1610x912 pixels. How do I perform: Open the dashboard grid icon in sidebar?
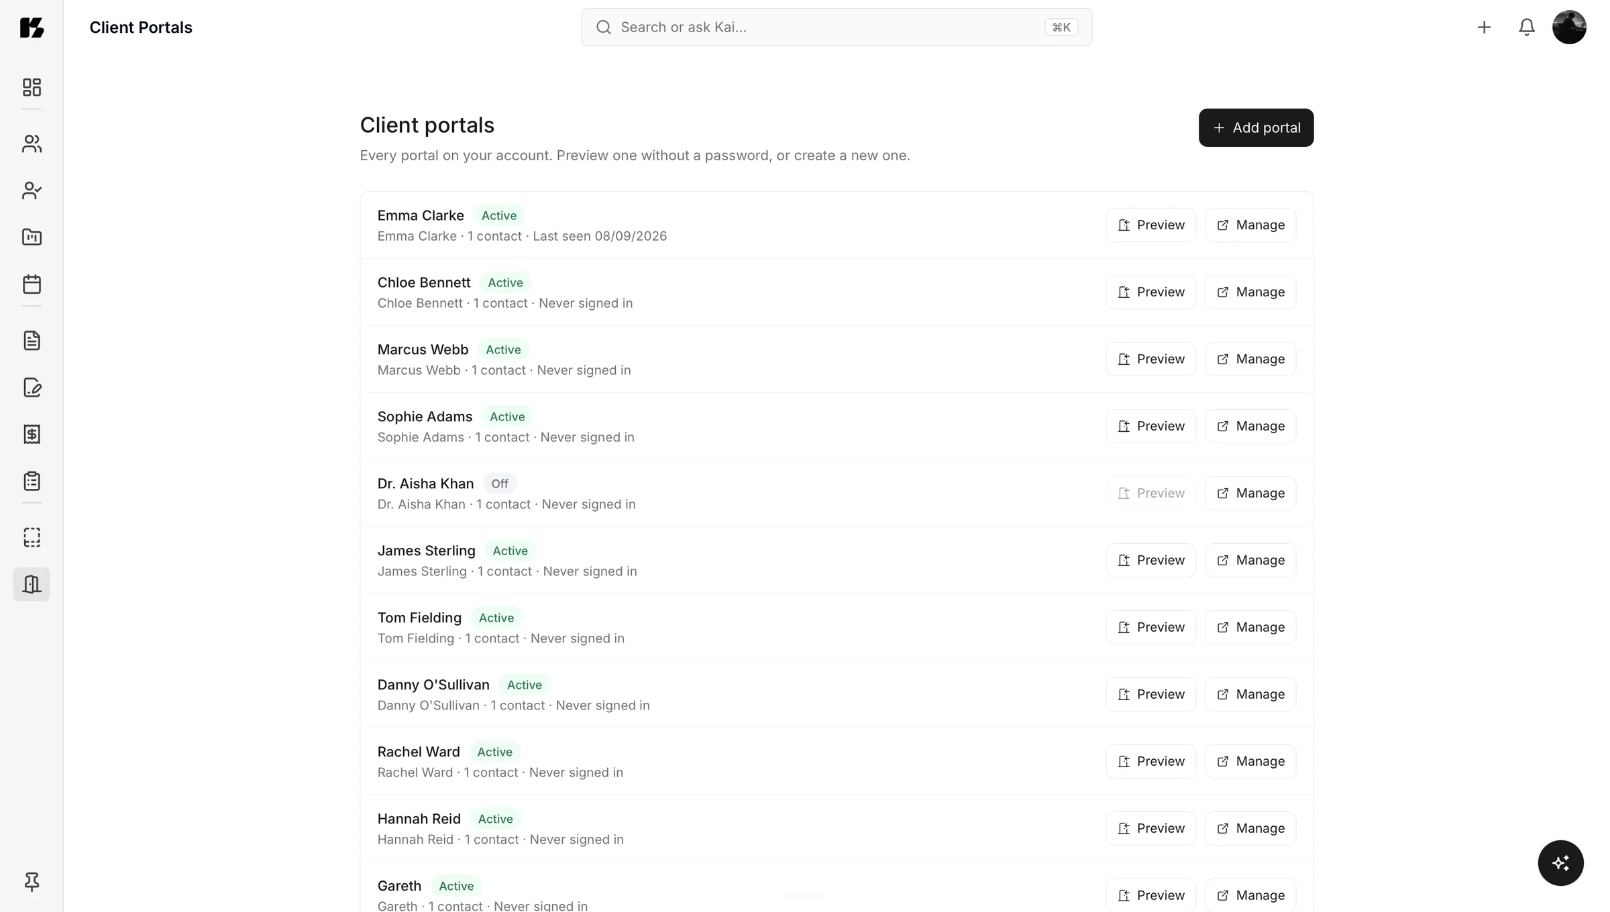[x=32, y=87]
